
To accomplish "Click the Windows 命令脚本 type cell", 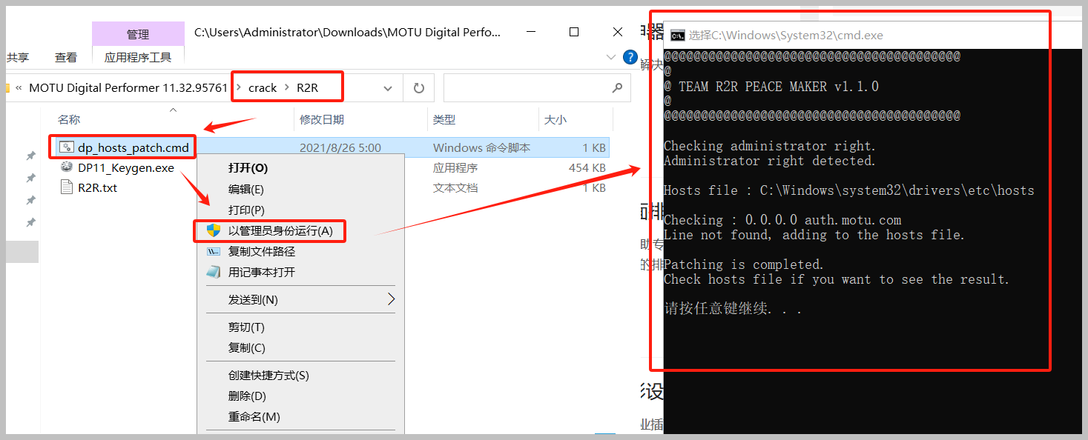I will pyautogui.click(x=481, y=147).
